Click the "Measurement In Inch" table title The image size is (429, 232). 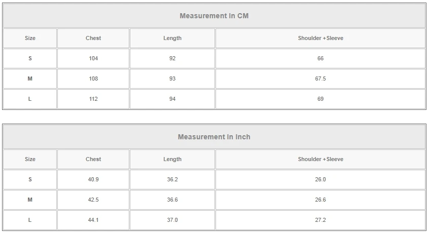pyautogui.click(x=214, y=137)
